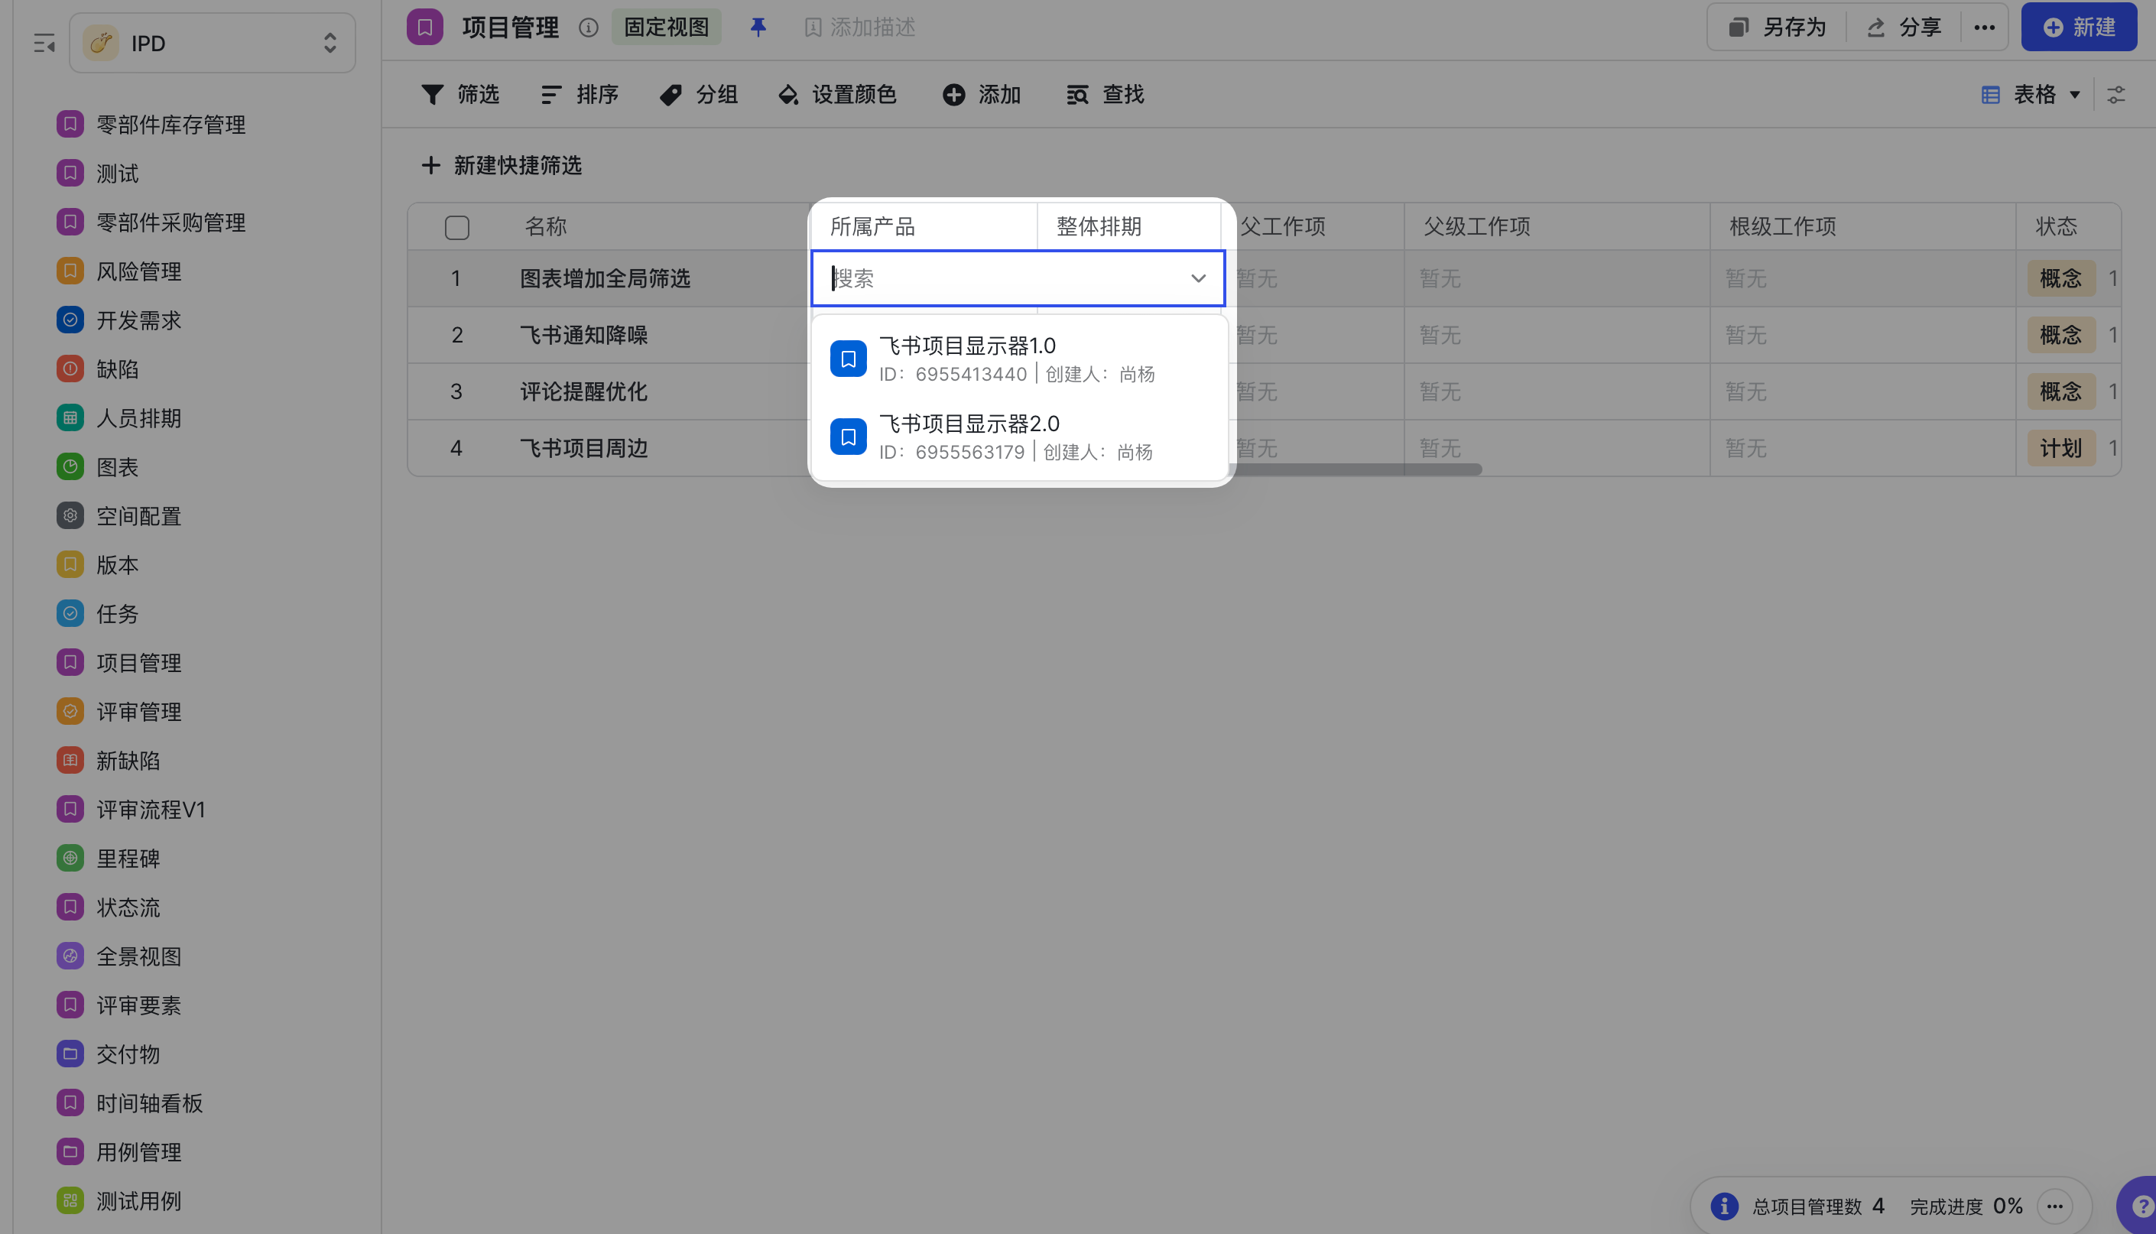The height and width of the screenshot is (1234, 2156).
Task: Collapse the product dropdown using chevron arrow
Action: (x=1198, y=278)
